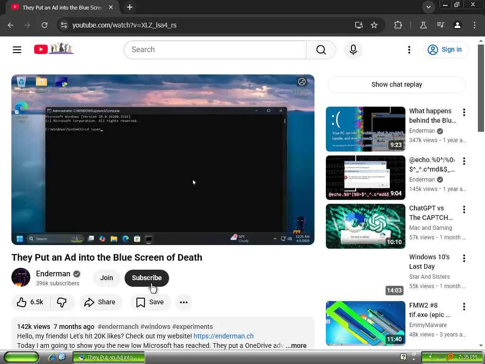Click the second quick launch icon on taskbar

point(62,357)
